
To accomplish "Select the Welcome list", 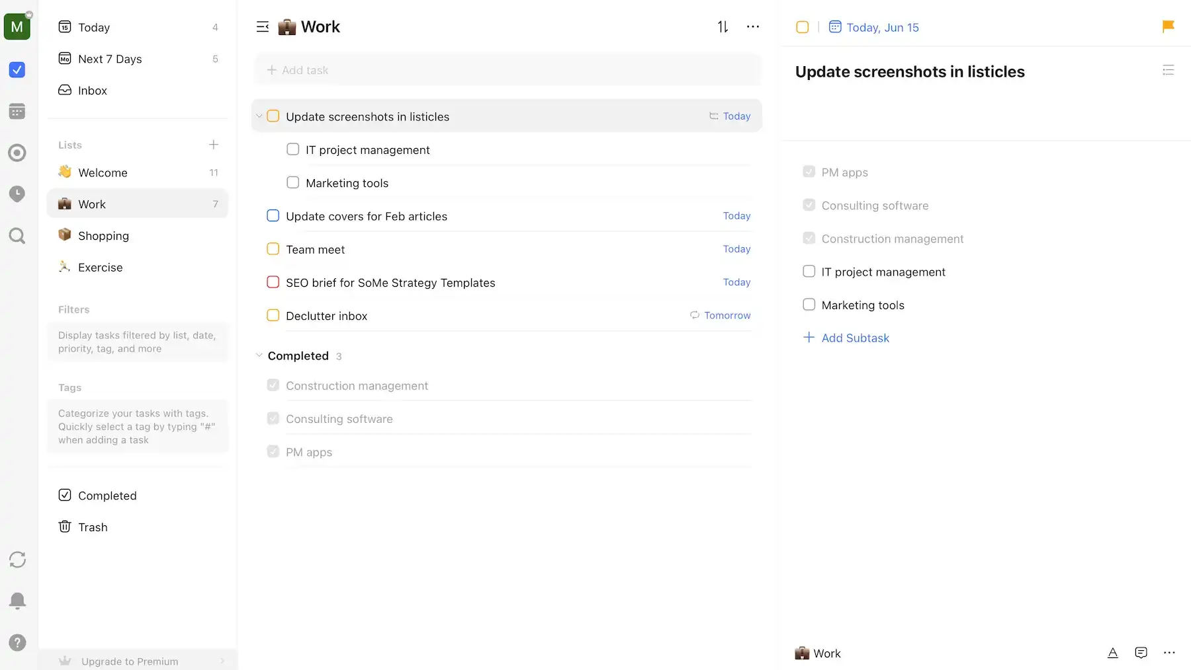I will click(138, 172).
